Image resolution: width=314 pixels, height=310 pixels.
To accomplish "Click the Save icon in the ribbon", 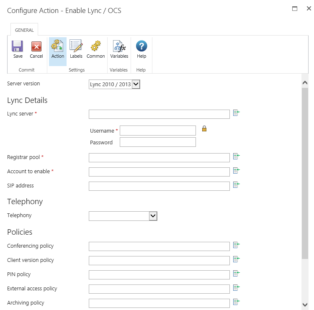I will pyautogui.click(x=18, y=46).
